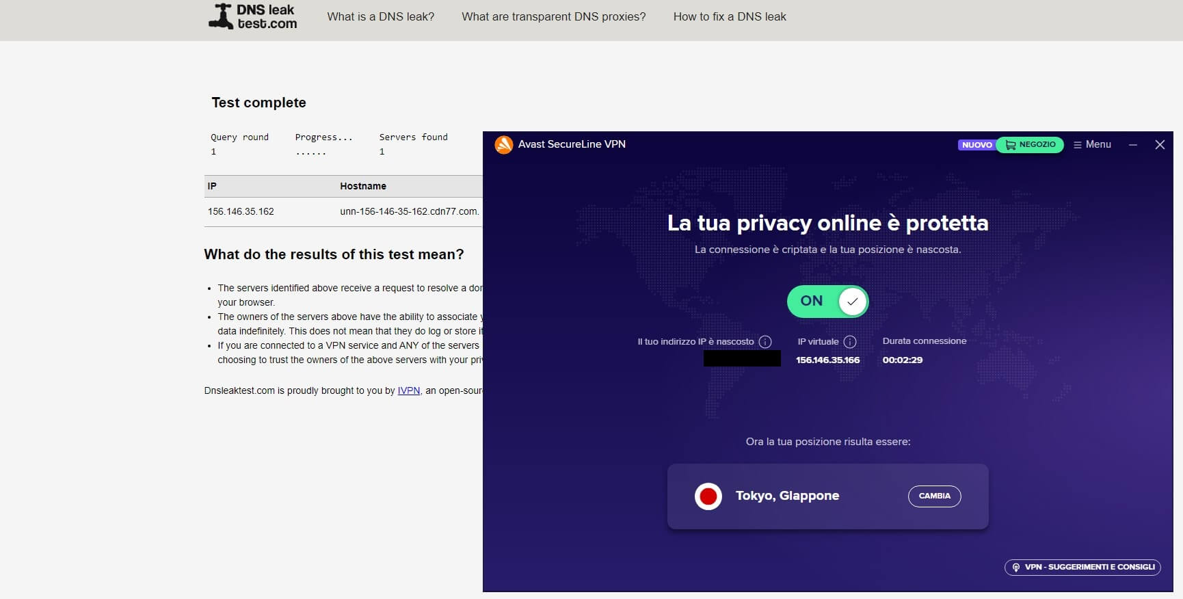
Task: Click the Hostname column header
Action: pyautogui.click(x=363, y=186)
